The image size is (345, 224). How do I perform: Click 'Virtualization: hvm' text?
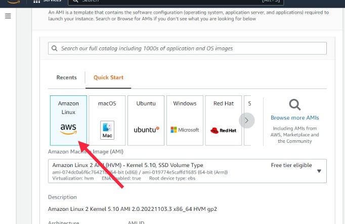[73, 178]
